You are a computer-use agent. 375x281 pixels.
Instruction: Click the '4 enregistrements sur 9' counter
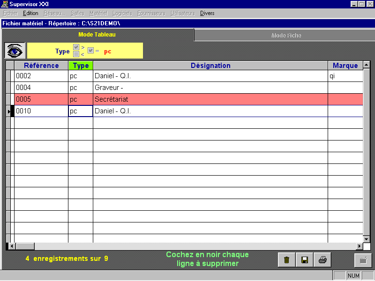(x=67, y=259)
